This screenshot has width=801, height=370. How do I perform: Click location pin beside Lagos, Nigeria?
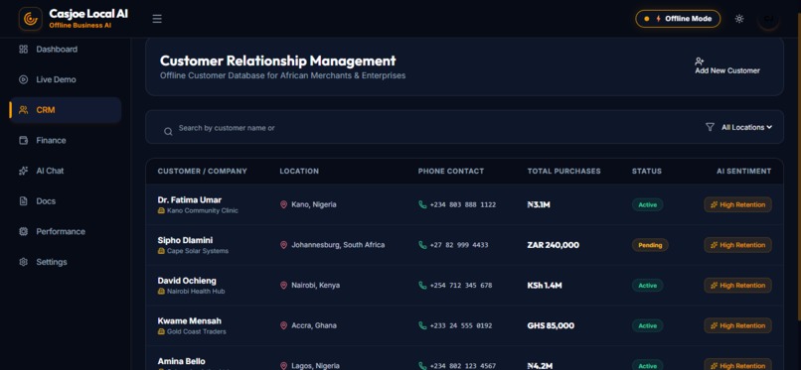click(283, 365)
